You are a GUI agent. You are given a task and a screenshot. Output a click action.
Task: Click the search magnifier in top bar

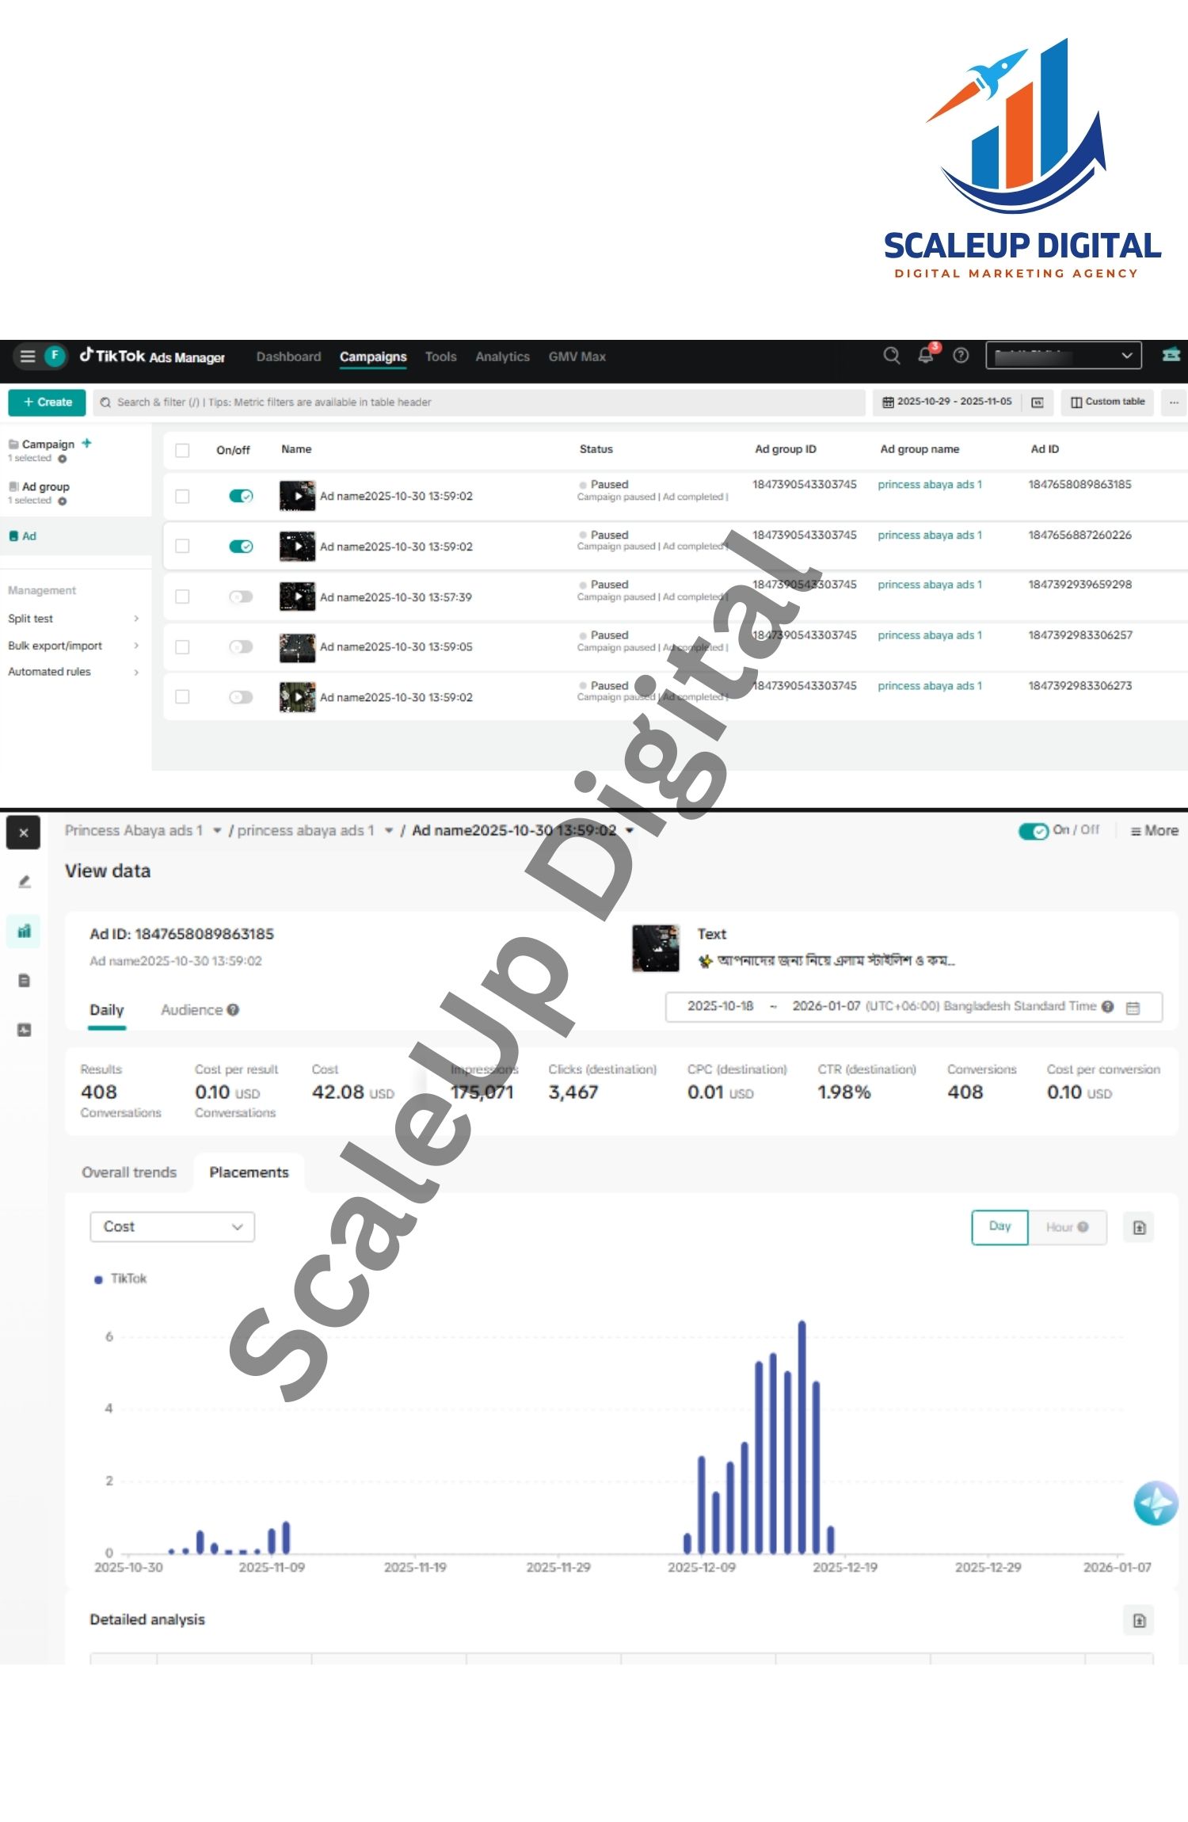click(x=891, y=356)
